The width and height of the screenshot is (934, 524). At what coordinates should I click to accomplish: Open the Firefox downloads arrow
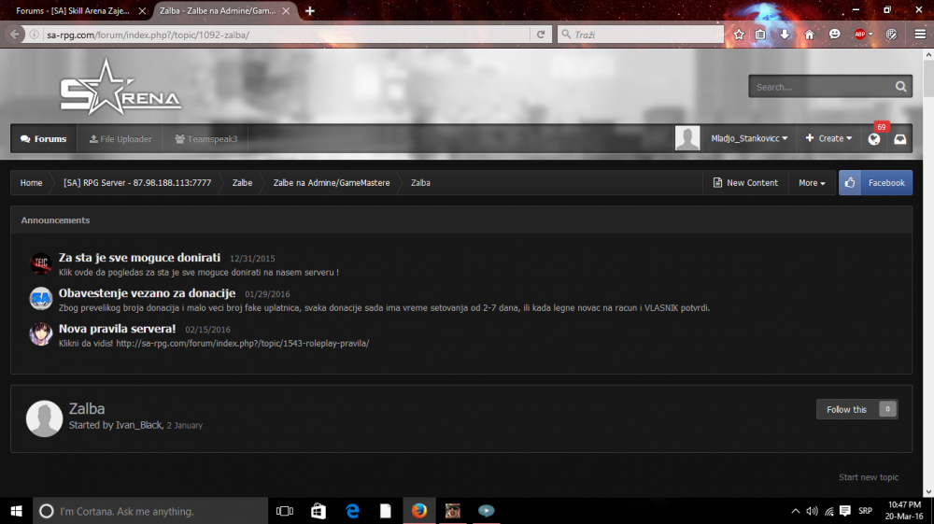(785, 35)
